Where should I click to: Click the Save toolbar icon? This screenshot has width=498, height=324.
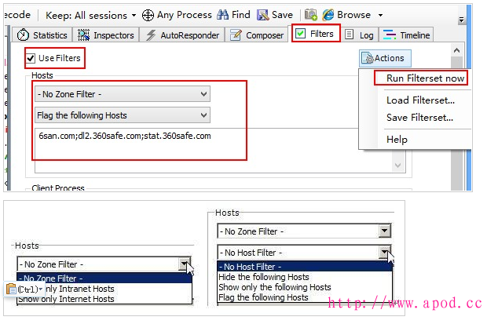[x=262, y=15]
